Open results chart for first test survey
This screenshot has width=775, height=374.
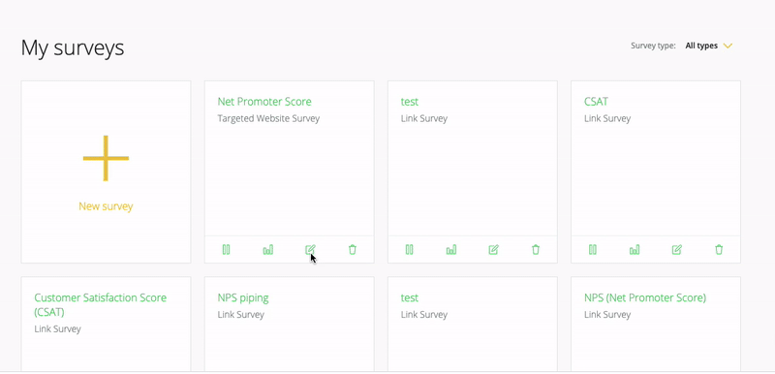pyautogui.click(x=451, y=250)
